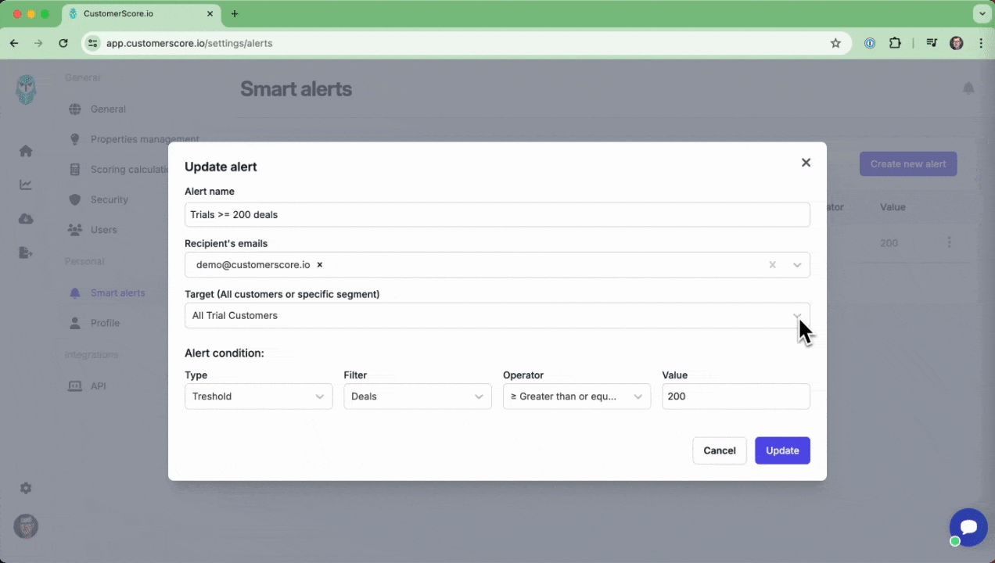Click the settings gear at bottom left
Screen dimensions: 995x563
coord(26,488)
